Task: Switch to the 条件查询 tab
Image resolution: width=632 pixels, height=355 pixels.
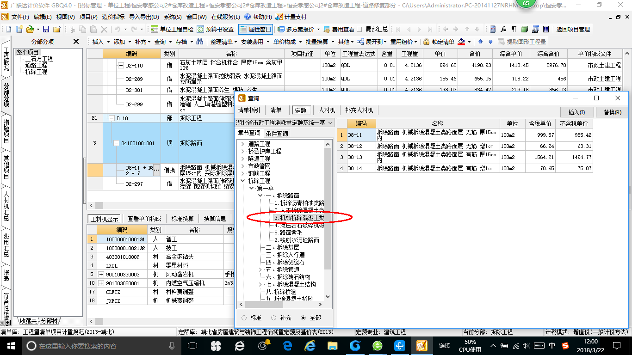Action: (x=277, y=133)
